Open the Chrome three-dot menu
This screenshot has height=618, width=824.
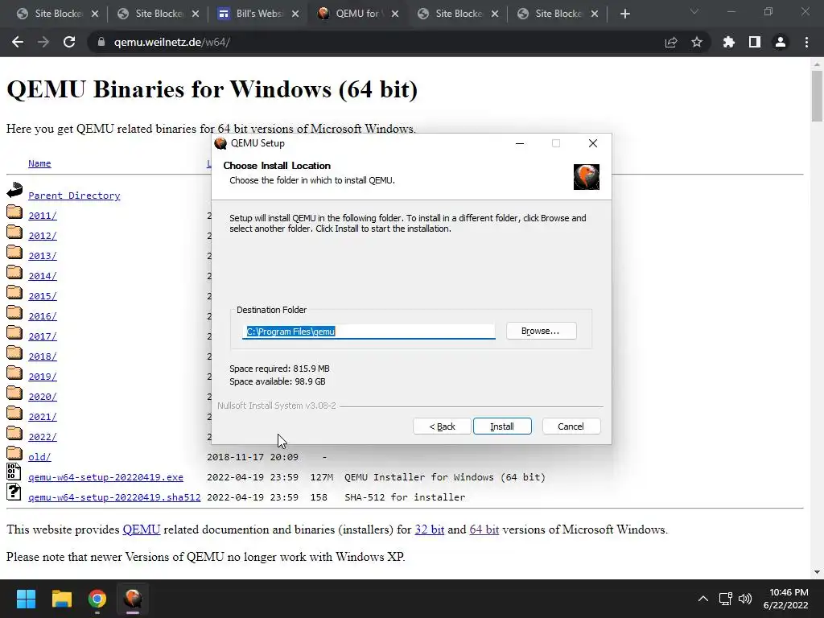tap(806, 42)
